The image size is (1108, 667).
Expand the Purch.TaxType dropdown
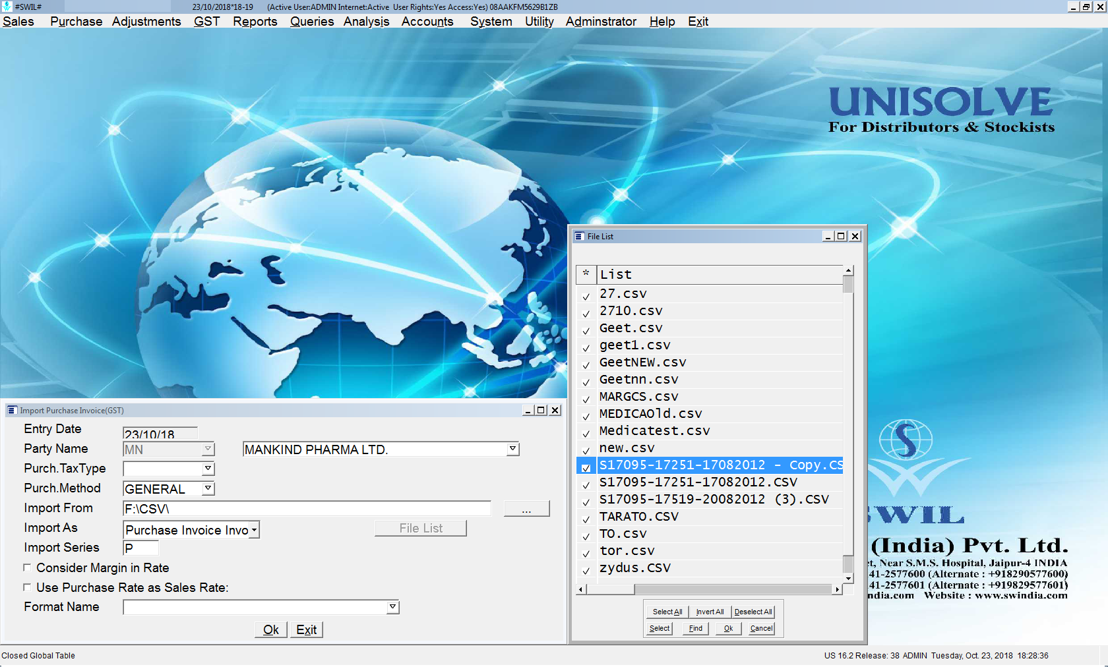(208, 469)
